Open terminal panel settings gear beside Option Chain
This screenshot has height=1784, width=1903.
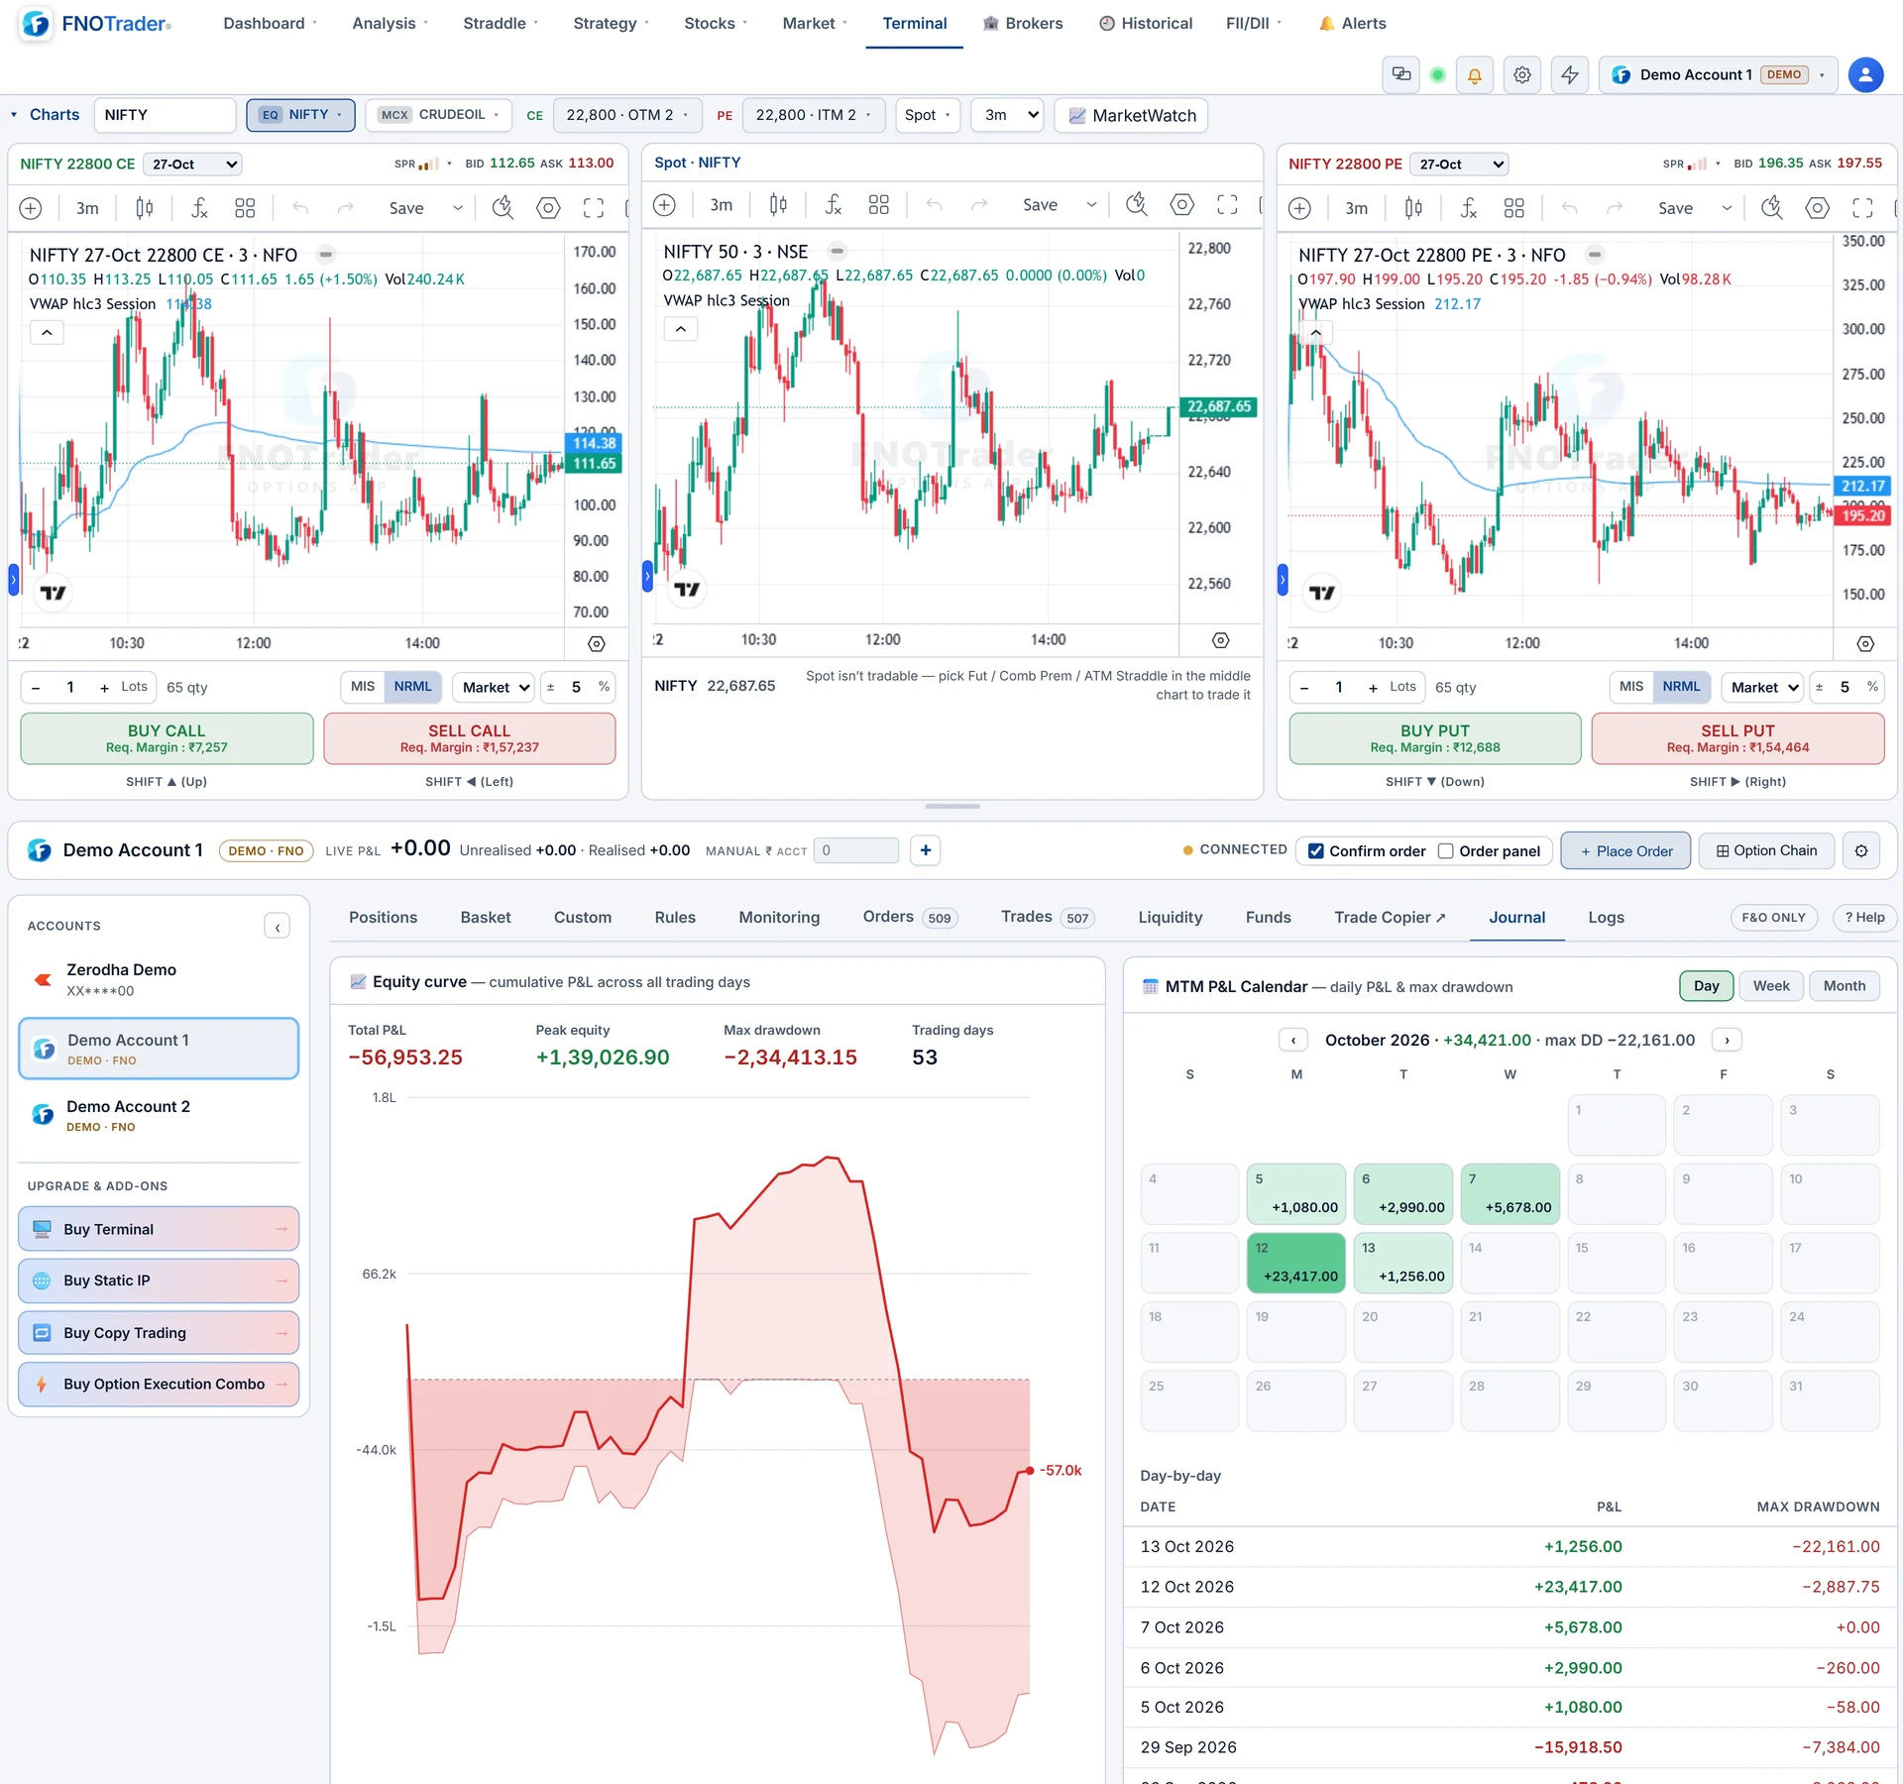coord(1861,851)
